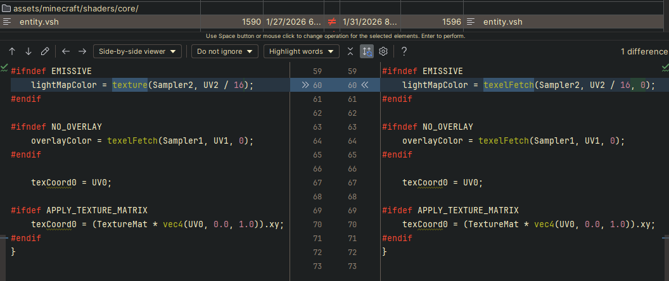Click the red not-equal operation icon
This screenshot has width=669, height=281.
(x=331, y=22)
